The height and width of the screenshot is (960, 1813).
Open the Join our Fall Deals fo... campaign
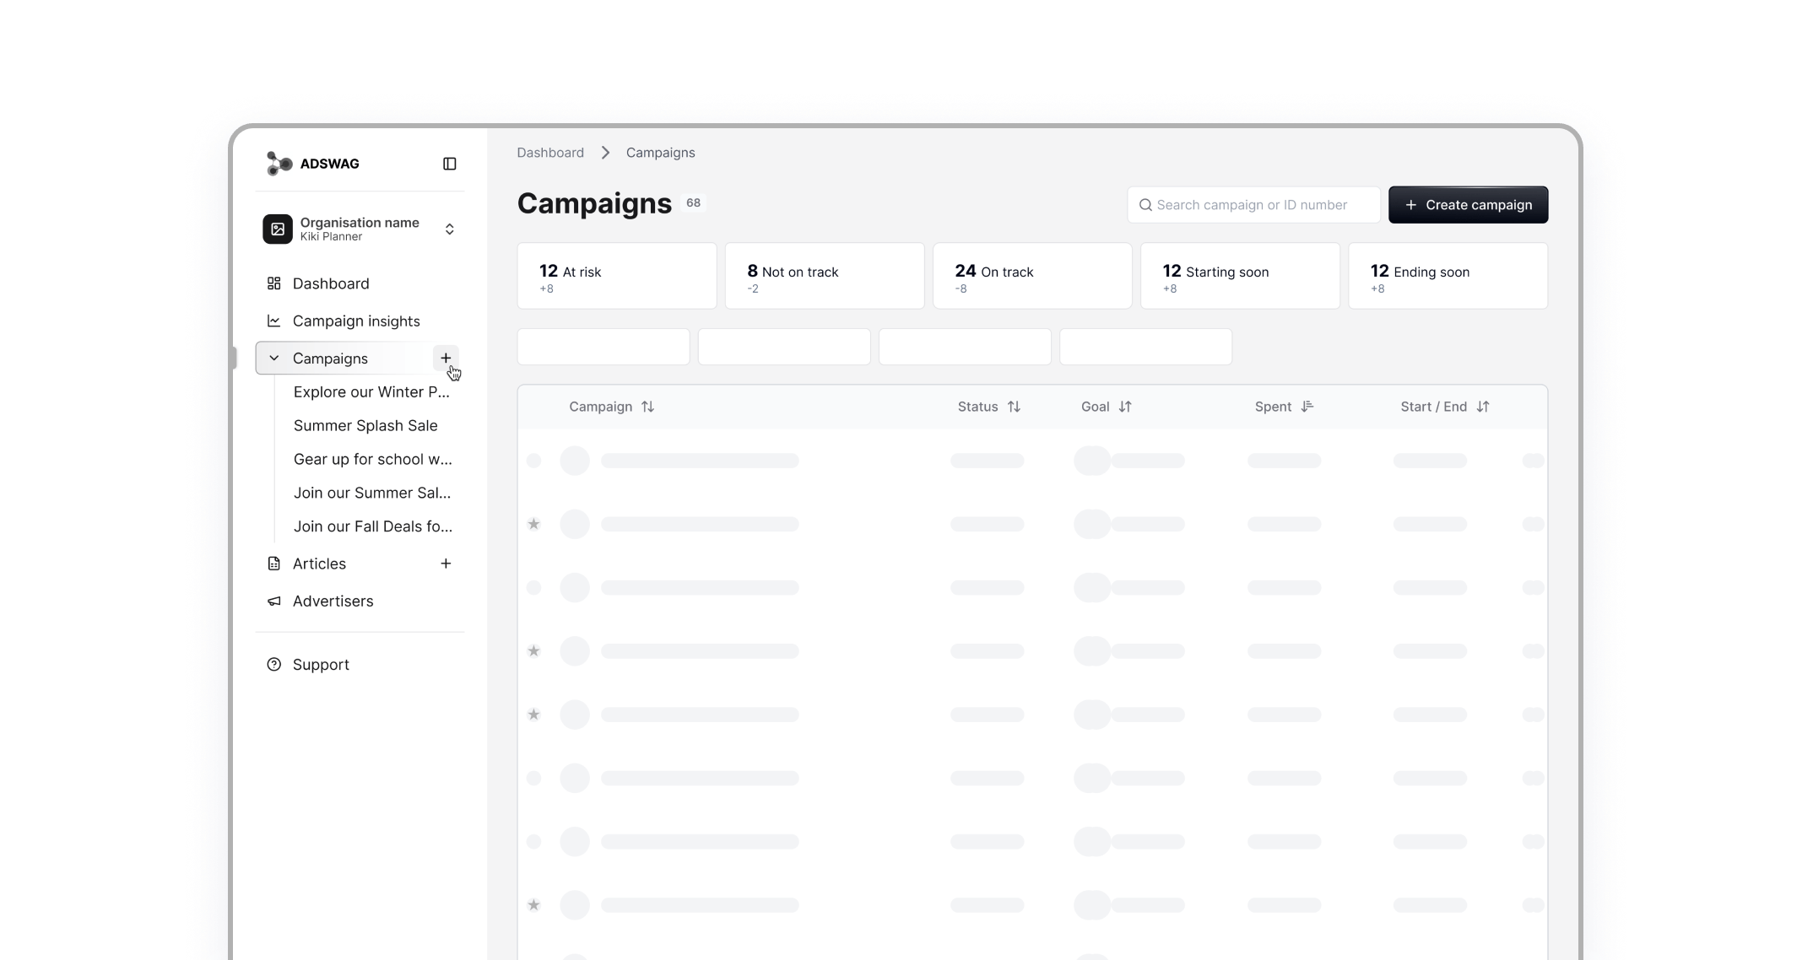pyautogui.click(x=372, y=526)
